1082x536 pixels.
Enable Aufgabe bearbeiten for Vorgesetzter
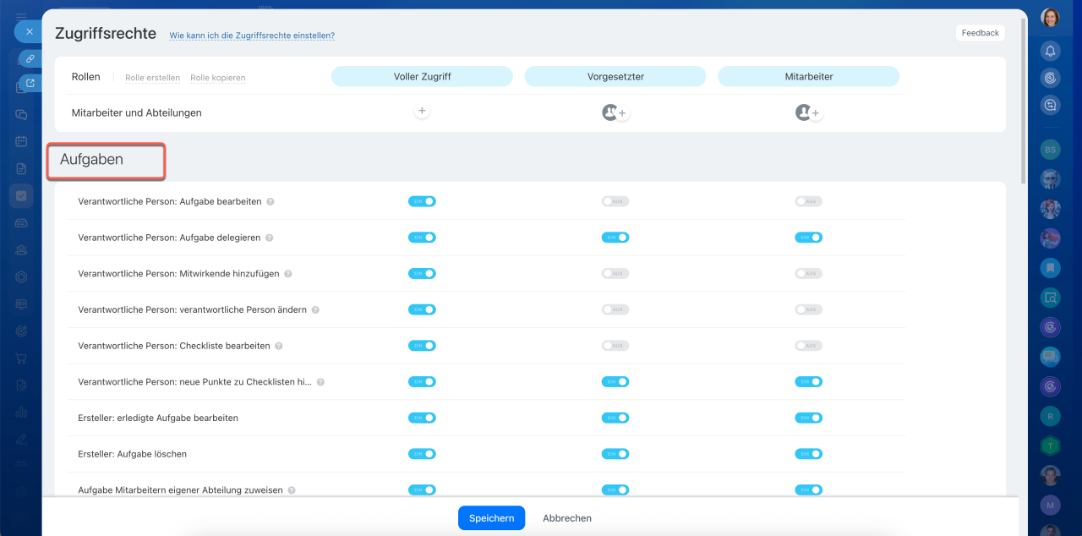coord(615,201)
